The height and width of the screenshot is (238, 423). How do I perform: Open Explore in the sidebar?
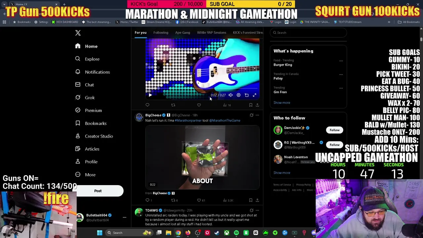(87, 59)
